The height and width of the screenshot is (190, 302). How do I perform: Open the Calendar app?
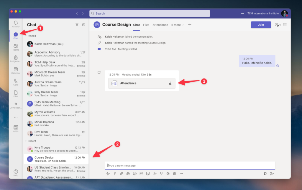pyautogui.click(x=16, y=71)
